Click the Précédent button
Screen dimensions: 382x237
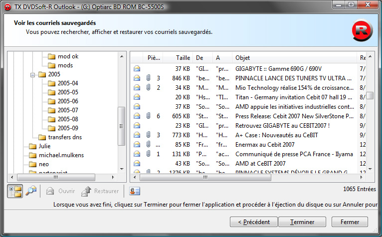[x=254, y=222]
